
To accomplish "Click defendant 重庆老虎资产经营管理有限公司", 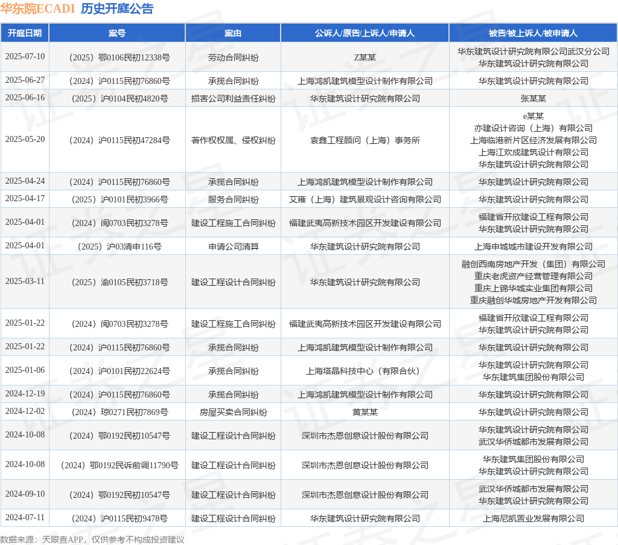I will (534, 276).
